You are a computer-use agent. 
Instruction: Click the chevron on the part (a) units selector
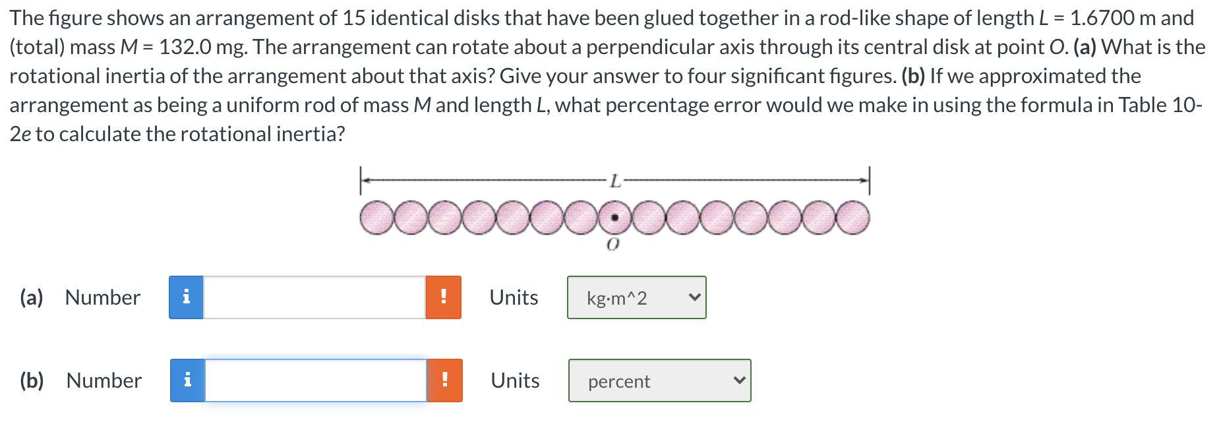click(694, 297)
